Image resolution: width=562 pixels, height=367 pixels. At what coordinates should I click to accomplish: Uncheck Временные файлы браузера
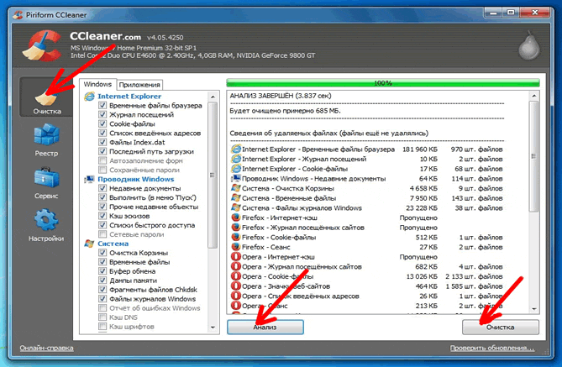[102, 105]
